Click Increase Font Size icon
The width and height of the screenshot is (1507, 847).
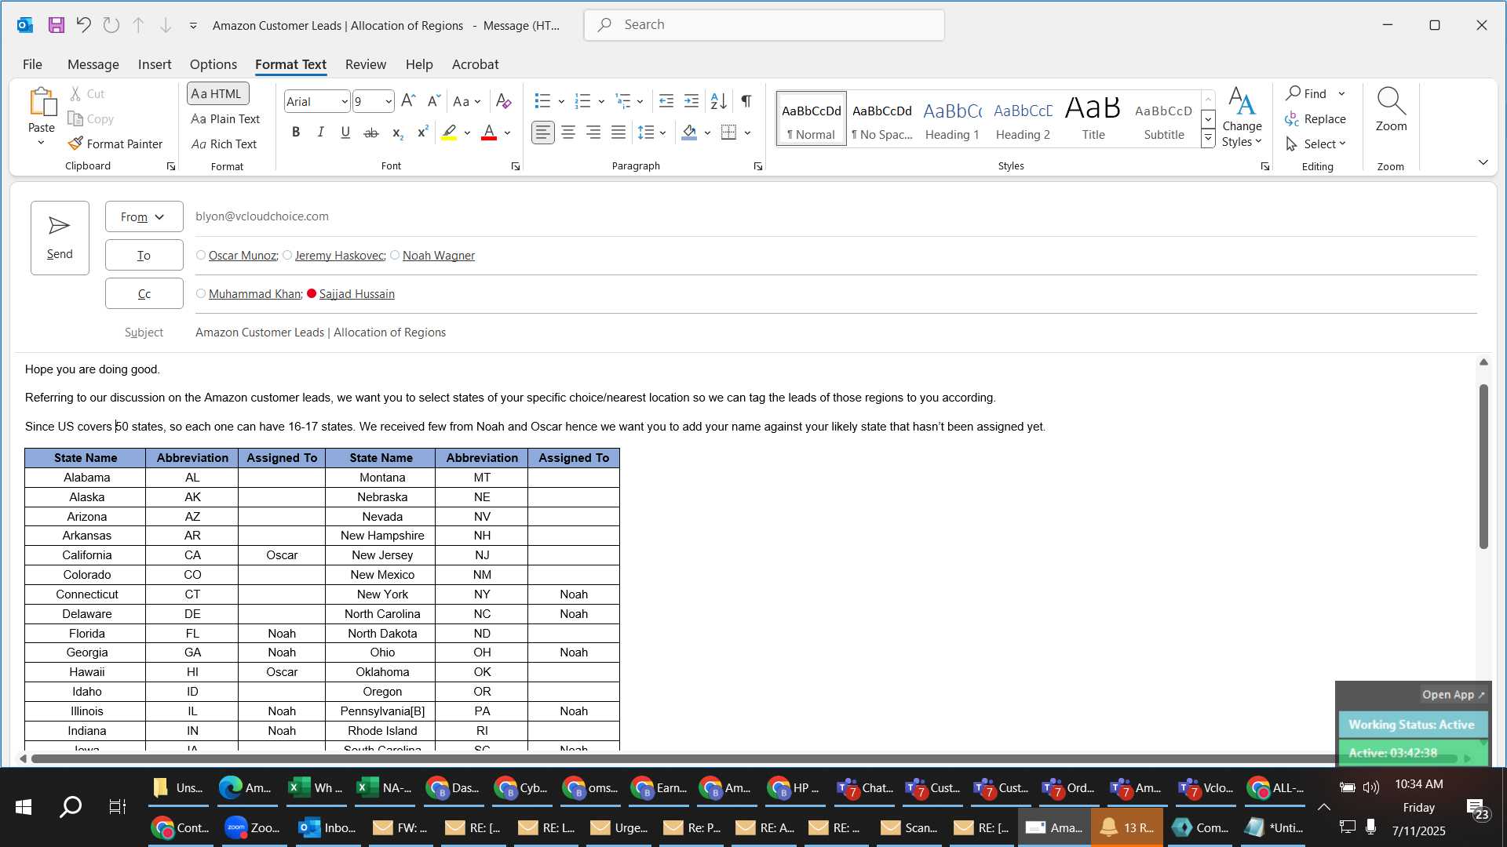[x=408, y=101]
